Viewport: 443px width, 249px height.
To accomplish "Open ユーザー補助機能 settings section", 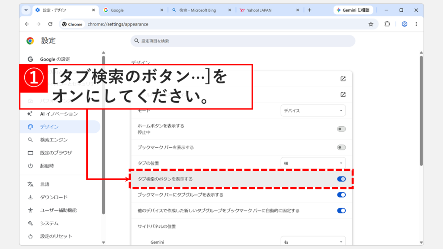I will click(x=58, y=210).
